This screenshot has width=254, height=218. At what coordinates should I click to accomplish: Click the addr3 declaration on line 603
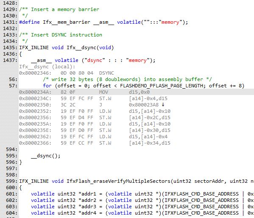click(142, 207)
